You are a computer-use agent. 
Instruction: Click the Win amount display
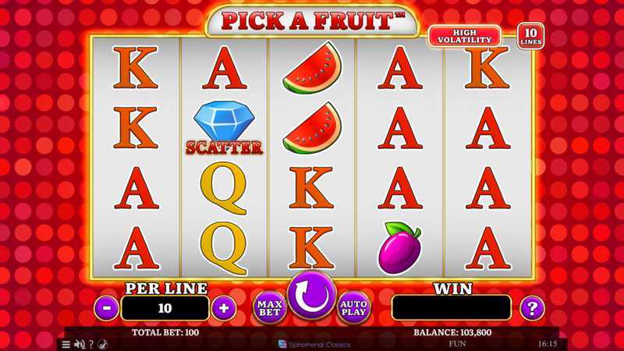point(452,307)
